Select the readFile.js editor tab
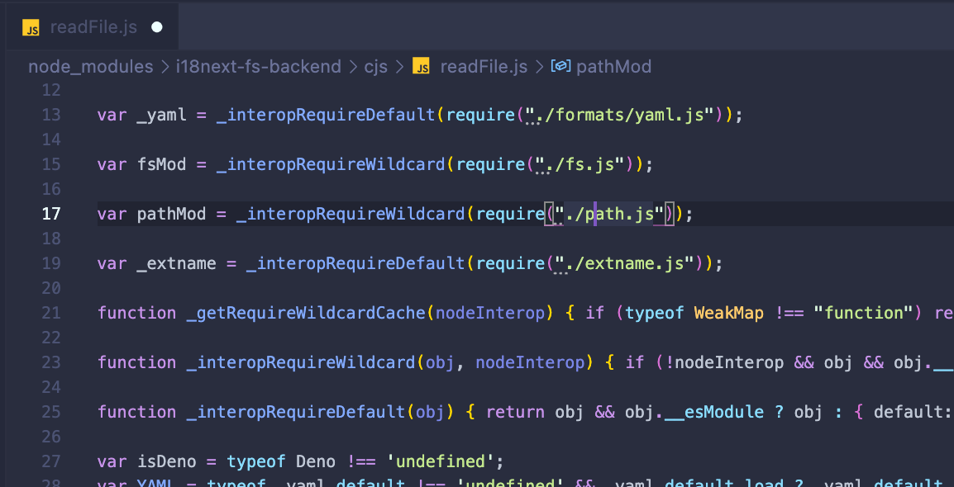Image resolution: width=954 pixels, height=487 pixels. [93, 27]
